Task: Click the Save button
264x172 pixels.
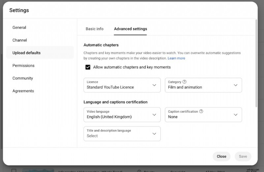Action: tap(243, 157)
